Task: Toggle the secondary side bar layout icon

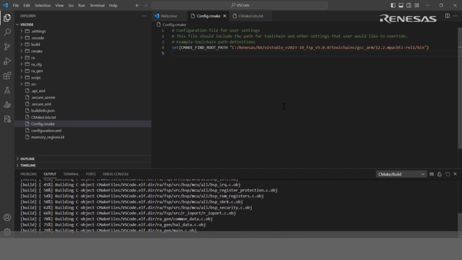Action: (409, 5)
